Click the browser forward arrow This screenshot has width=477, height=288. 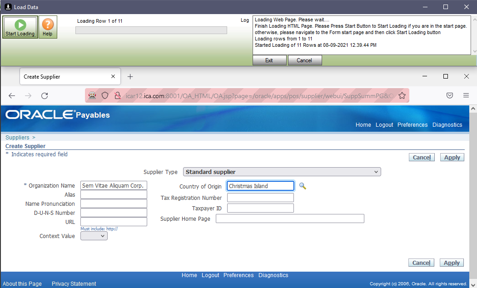tap(28, 96)
